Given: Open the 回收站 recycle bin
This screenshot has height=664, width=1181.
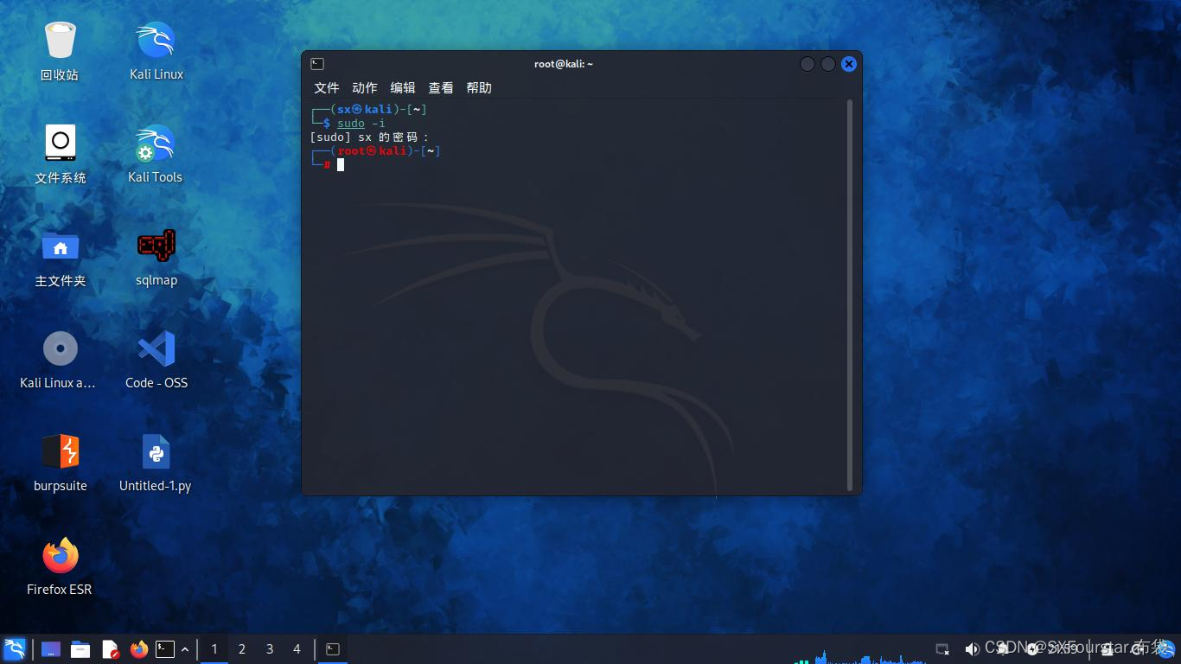Looking at the screenshot, I should [61, 43].
